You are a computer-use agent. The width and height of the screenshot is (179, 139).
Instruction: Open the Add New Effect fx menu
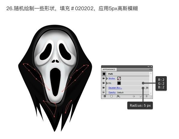coord(118,96)
